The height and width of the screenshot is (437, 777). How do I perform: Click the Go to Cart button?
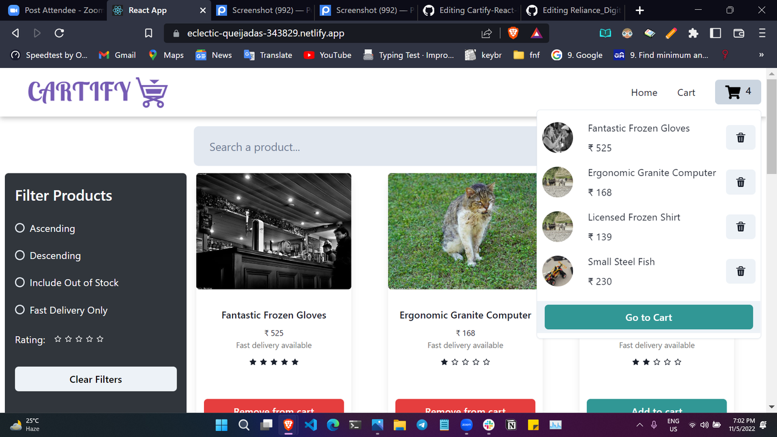[648, 317]
